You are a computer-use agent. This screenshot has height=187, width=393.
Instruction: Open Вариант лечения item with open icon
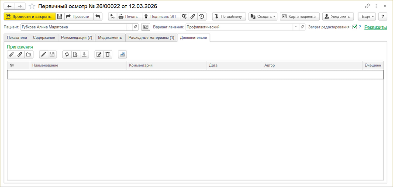tap(302, 27)
